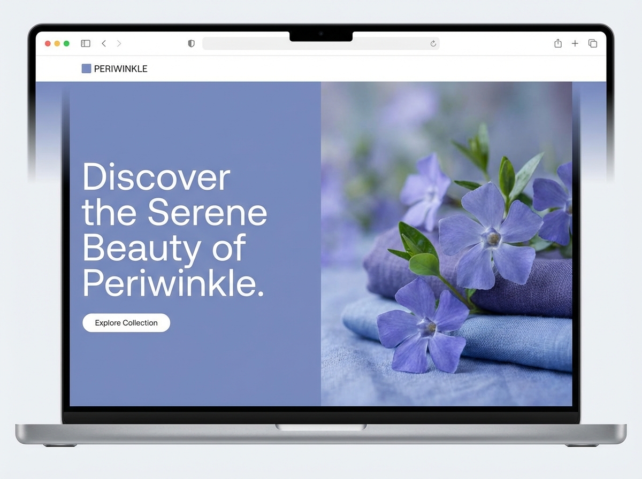Click the Safari address bar
The width and height of the screenshot is (642, 479).
click(x=321, y=43)
